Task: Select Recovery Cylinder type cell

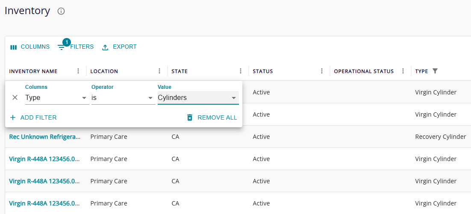Action: pyautogui.click(x=440, y=137)
